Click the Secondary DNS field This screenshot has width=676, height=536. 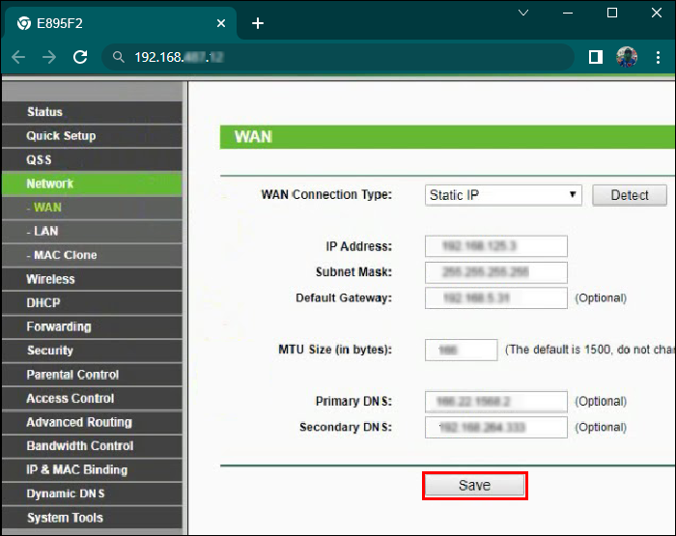coord(495,427)
